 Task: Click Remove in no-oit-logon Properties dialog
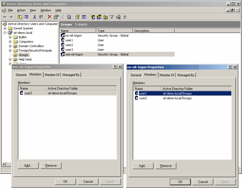coord(166,166)
